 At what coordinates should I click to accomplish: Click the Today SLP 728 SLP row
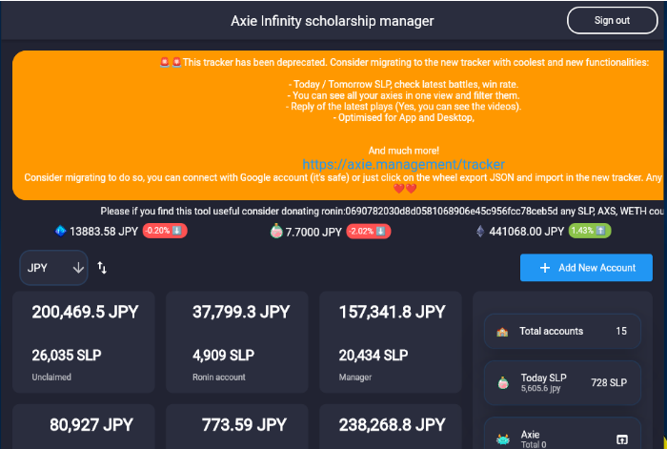click(x=563, y=382)
